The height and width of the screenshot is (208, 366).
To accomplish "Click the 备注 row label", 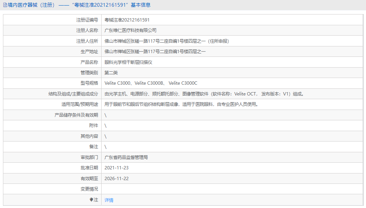I will point(93,147).
